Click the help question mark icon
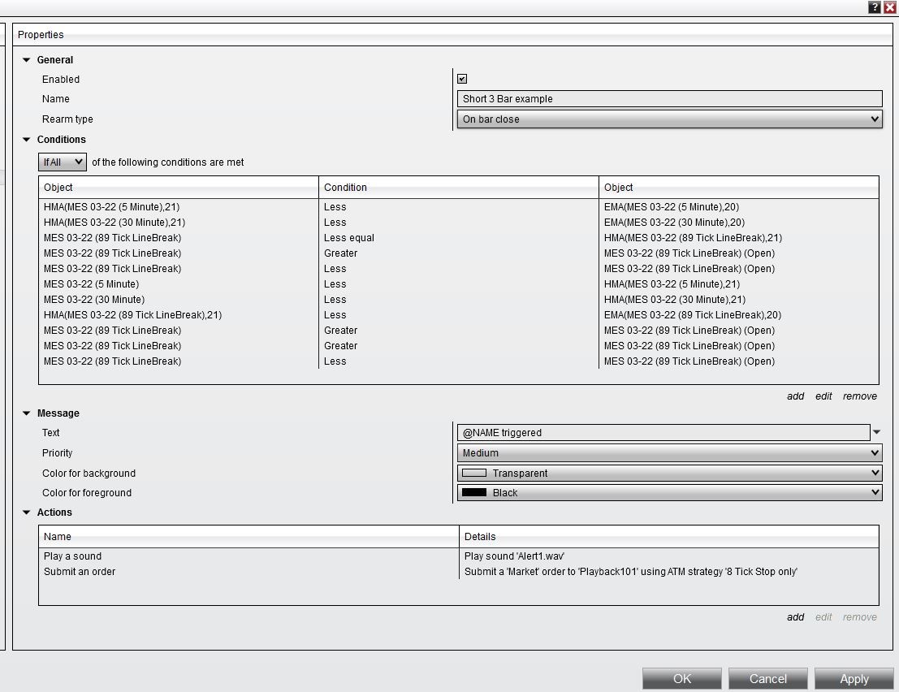The image size is (899, 692). pyautogui.click(x=875, y=6)
